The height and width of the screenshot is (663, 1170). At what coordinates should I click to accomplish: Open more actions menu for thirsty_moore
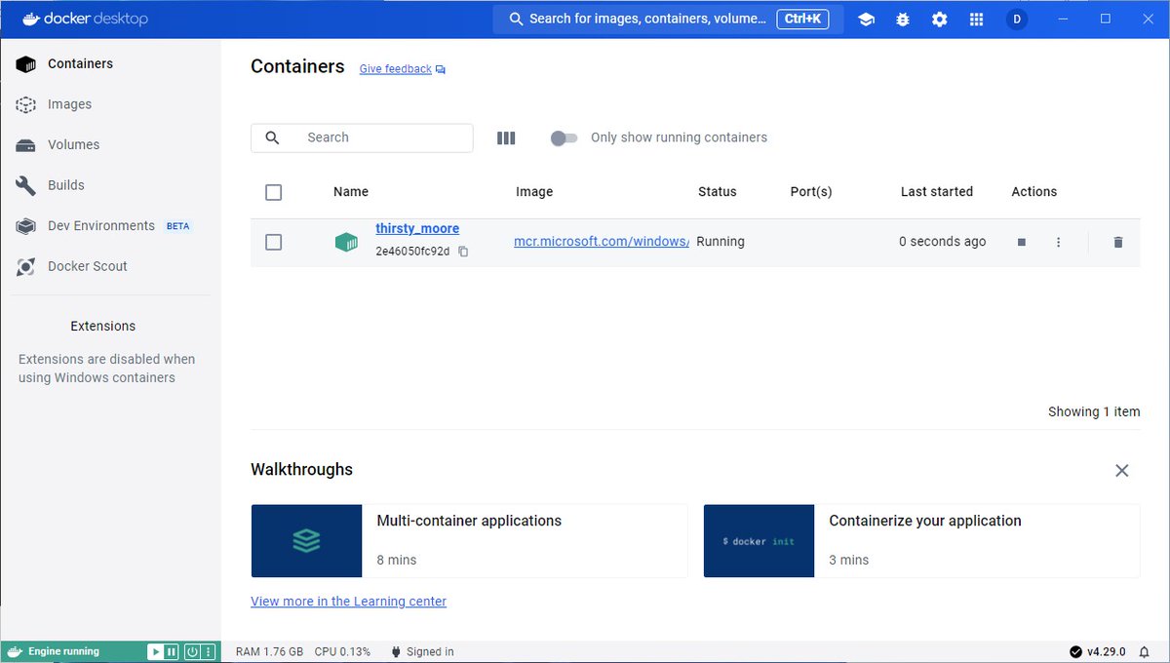1058,242
